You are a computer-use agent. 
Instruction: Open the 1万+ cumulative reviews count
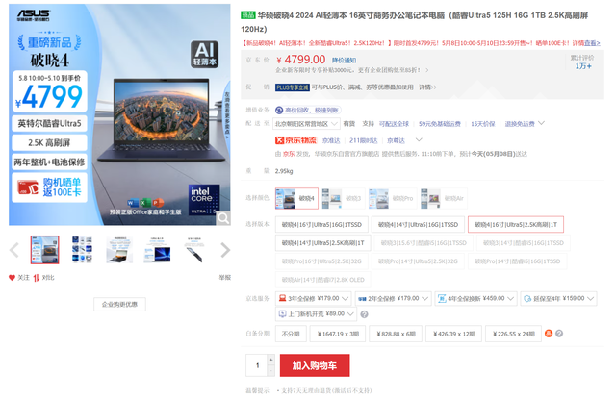583,66
